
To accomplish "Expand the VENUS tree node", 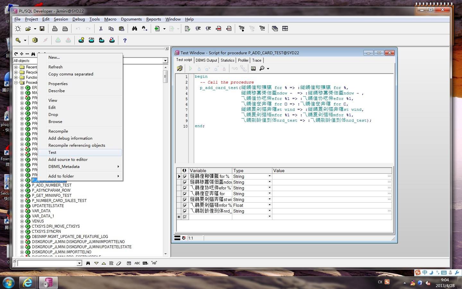I will 22,221.
